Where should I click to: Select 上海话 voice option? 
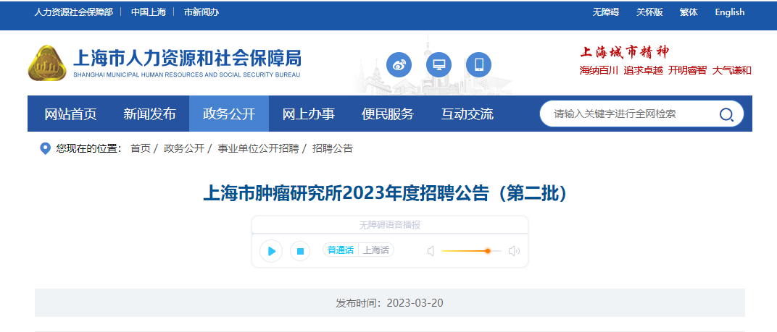[x=376, y=250]
